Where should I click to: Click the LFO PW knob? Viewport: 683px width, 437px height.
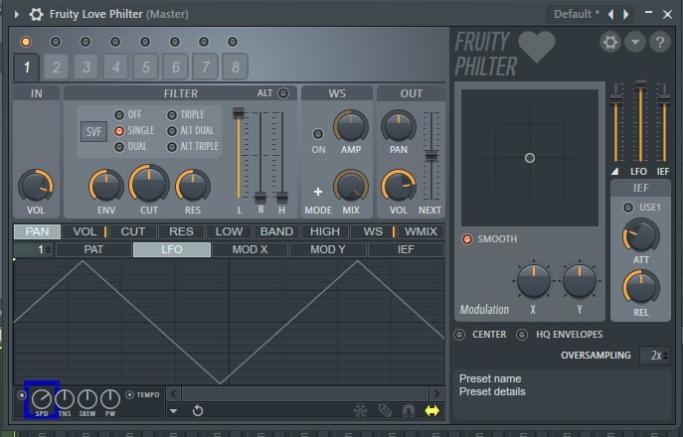point(110,399)
